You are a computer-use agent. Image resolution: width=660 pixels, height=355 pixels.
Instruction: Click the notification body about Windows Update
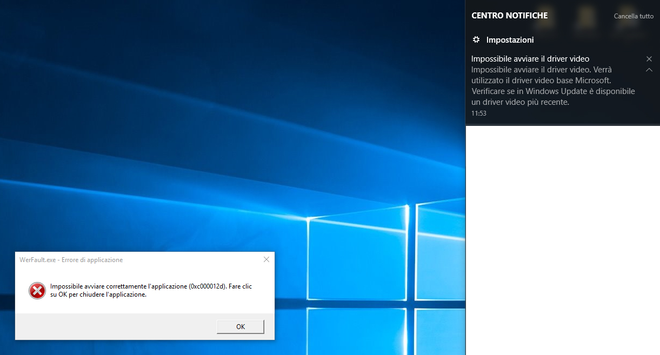pyautogui.click(x=553, y=86)
